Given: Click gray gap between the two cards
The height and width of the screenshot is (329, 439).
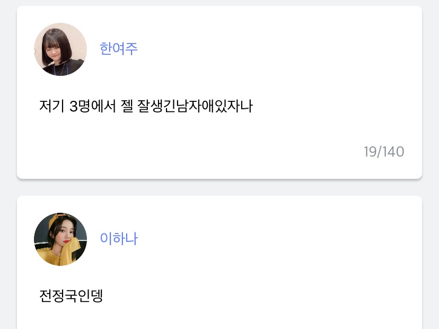Looking at the screenshot, I should click(x=219, y=187).
